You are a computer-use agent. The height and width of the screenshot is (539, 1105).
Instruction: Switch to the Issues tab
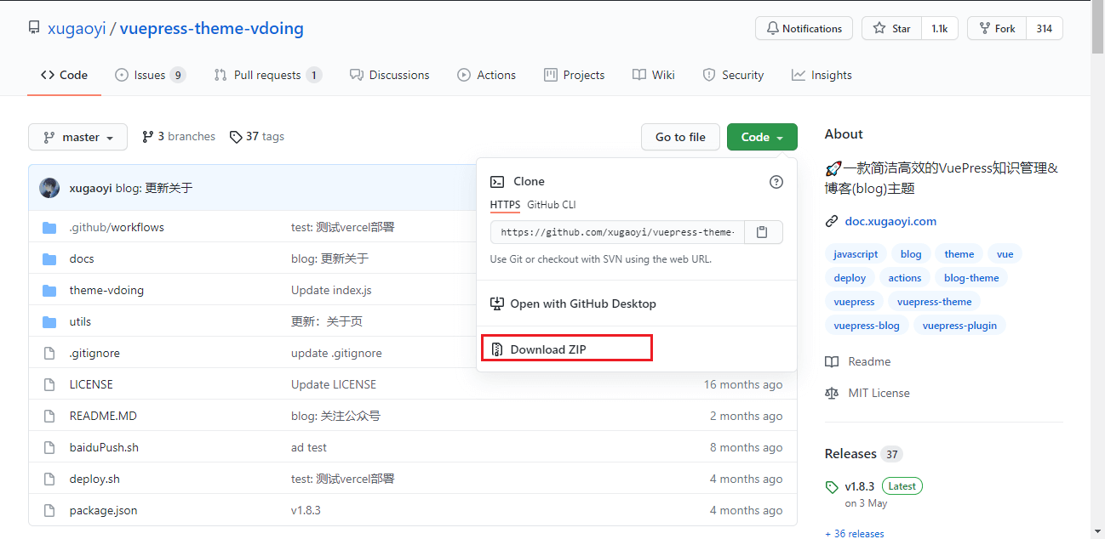point(150,75)
